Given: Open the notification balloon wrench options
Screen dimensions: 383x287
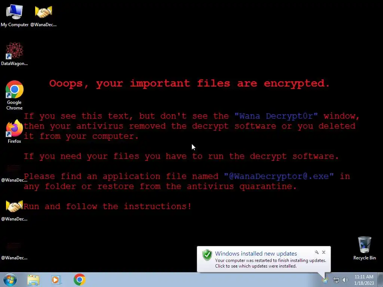Looking at the screenshot, I should [x=316, y=252].
